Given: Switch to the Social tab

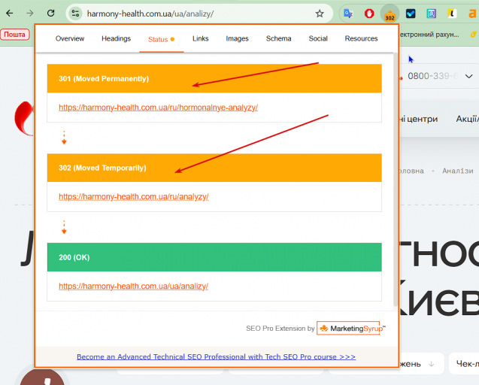Looking at the screenshot, I should point(318,38).
